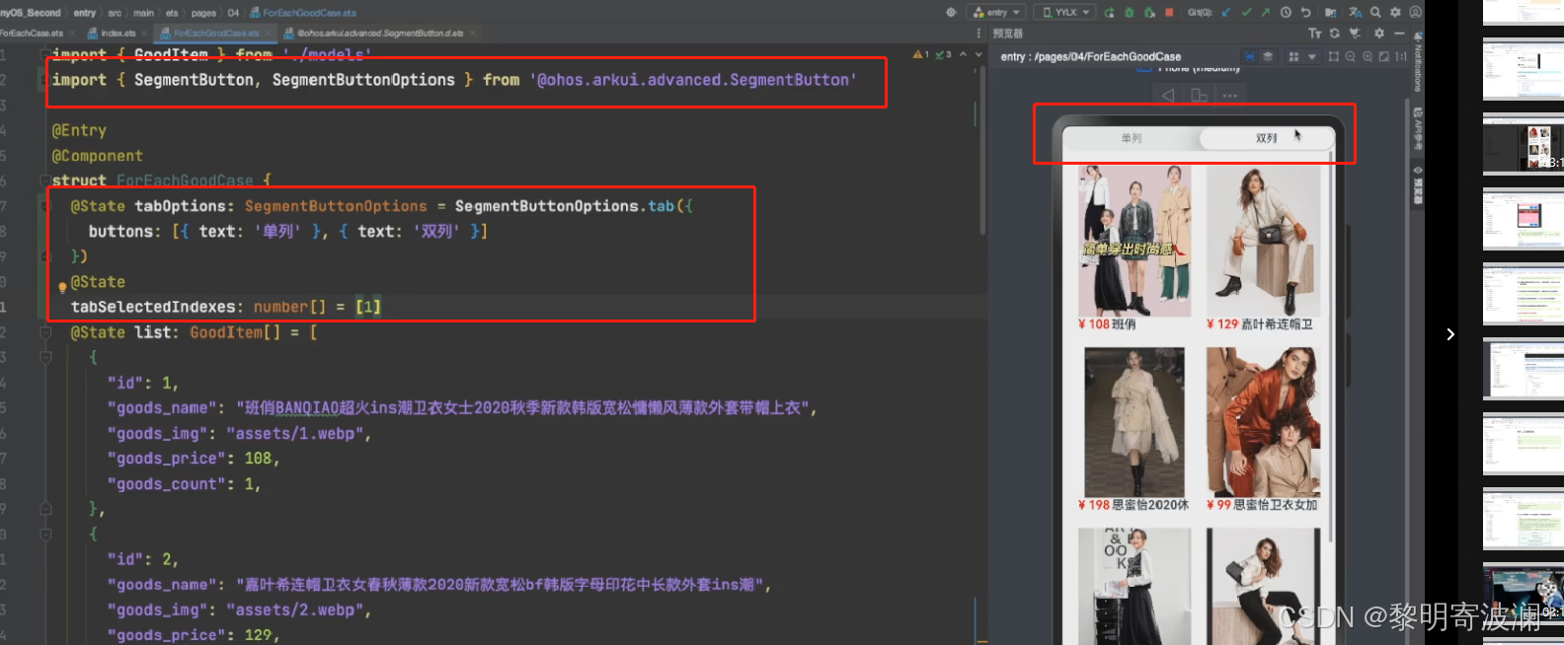
Task: Click Git commit green checkmark
Action: (x=1246, y=13)
